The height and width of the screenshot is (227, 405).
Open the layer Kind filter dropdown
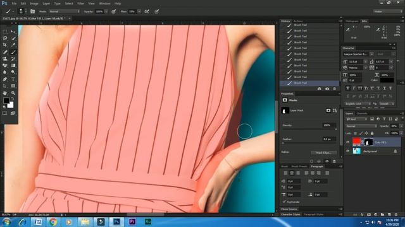tap(357, 119)
